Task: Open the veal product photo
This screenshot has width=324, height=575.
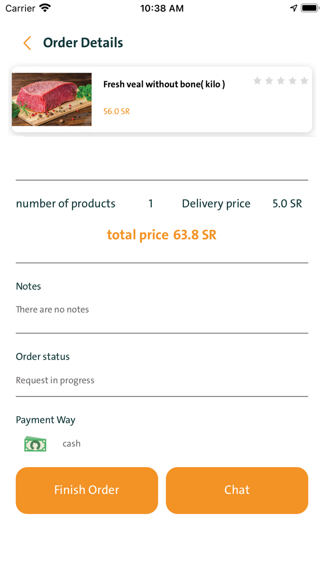Action: click(52, 99)
